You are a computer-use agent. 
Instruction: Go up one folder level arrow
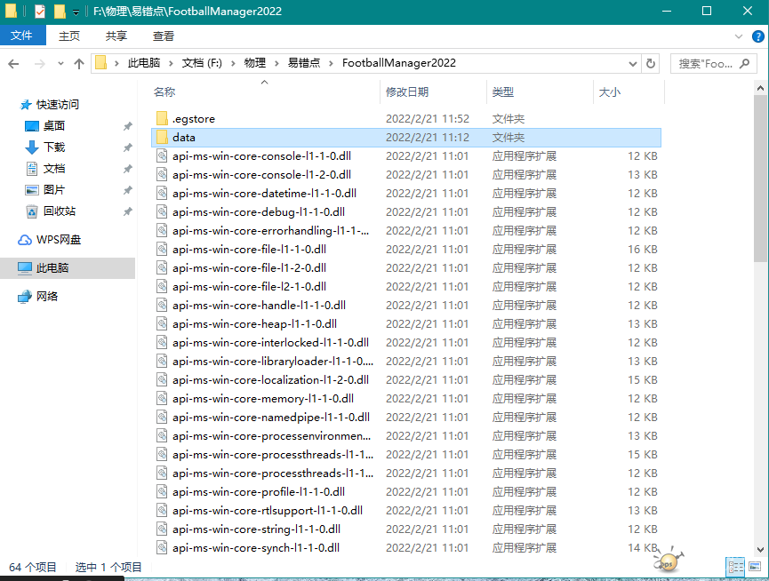(x=78, y=64)
